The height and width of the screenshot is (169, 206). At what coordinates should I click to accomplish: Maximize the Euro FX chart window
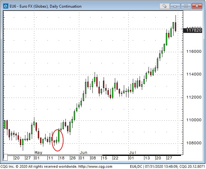point(186,6)
